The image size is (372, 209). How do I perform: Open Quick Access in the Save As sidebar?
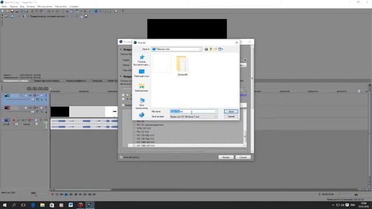point(142,60)
